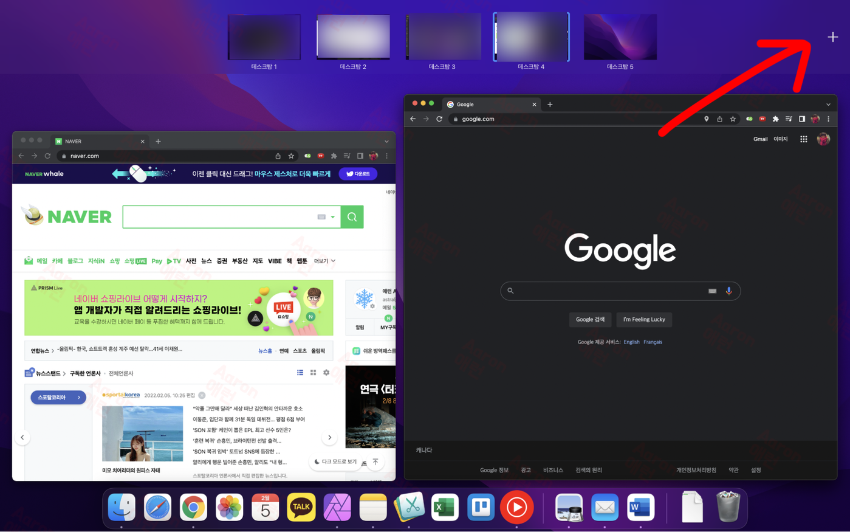Click the scroll-to-top arrow button on Naver
The width and height of the screenshot is (850, 532).
tap(375, 462)
